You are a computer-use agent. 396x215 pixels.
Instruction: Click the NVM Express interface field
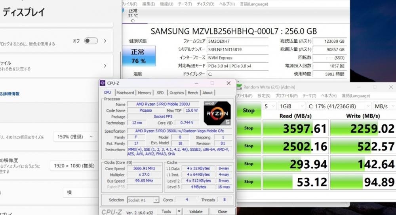237,58
